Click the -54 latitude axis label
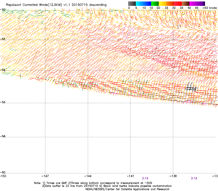This screenshot has width=218, height=191. click(3, 70)
